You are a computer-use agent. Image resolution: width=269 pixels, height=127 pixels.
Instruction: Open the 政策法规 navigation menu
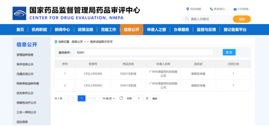click(85, 29)
